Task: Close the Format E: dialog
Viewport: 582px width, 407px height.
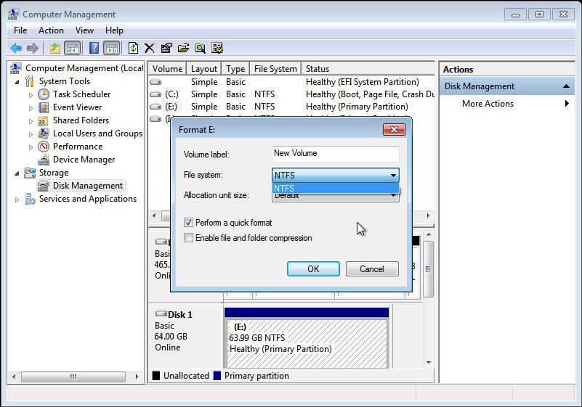Action: tap(394, 129)
